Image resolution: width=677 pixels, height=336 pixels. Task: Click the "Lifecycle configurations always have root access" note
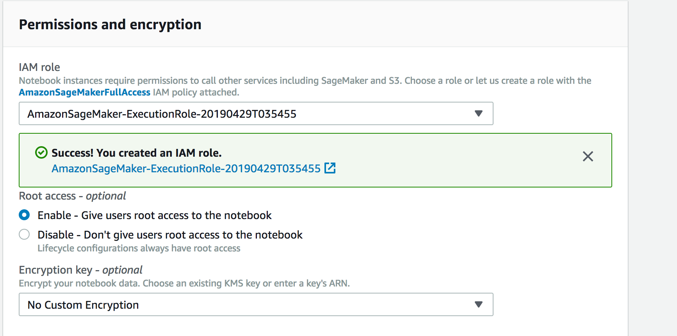pyautogui.click(x=139, y=248)
